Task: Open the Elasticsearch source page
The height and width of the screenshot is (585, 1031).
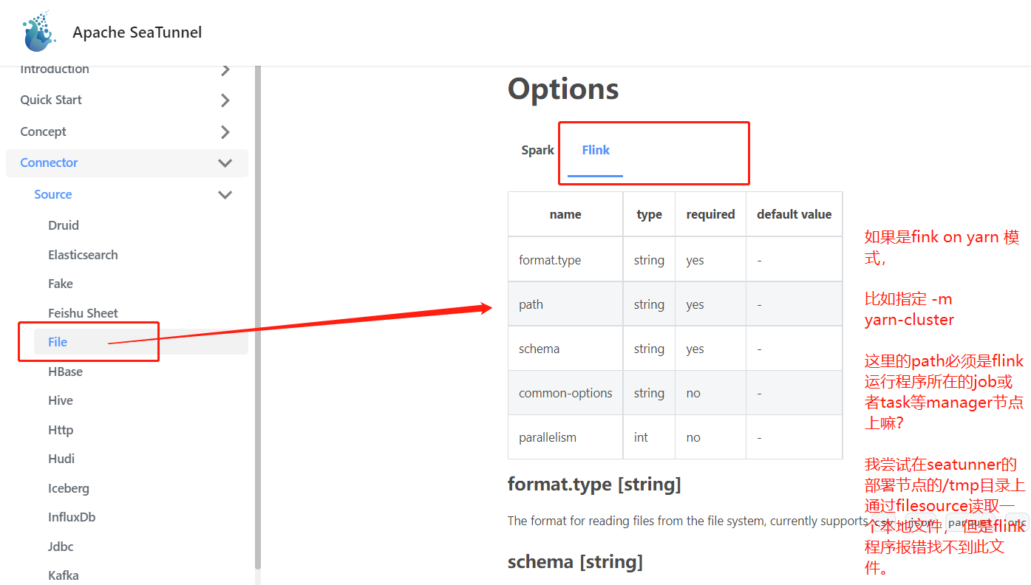Action: (x=83, y=254)
